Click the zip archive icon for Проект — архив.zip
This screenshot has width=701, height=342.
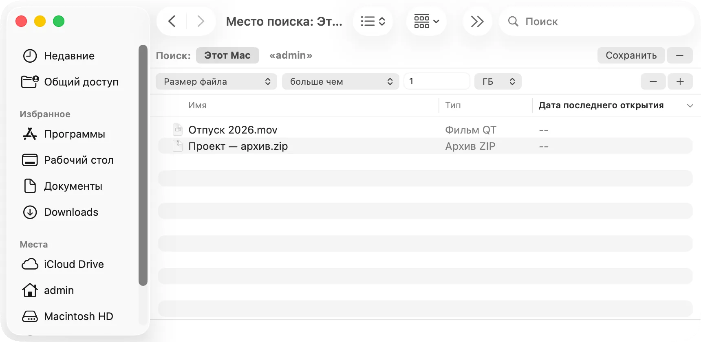(178, 146)
